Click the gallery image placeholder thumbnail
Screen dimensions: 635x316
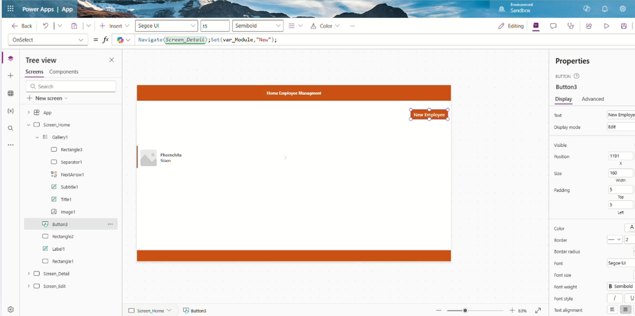tap(148, 158)
